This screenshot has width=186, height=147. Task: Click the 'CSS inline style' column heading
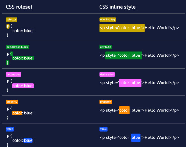[117, 7]
